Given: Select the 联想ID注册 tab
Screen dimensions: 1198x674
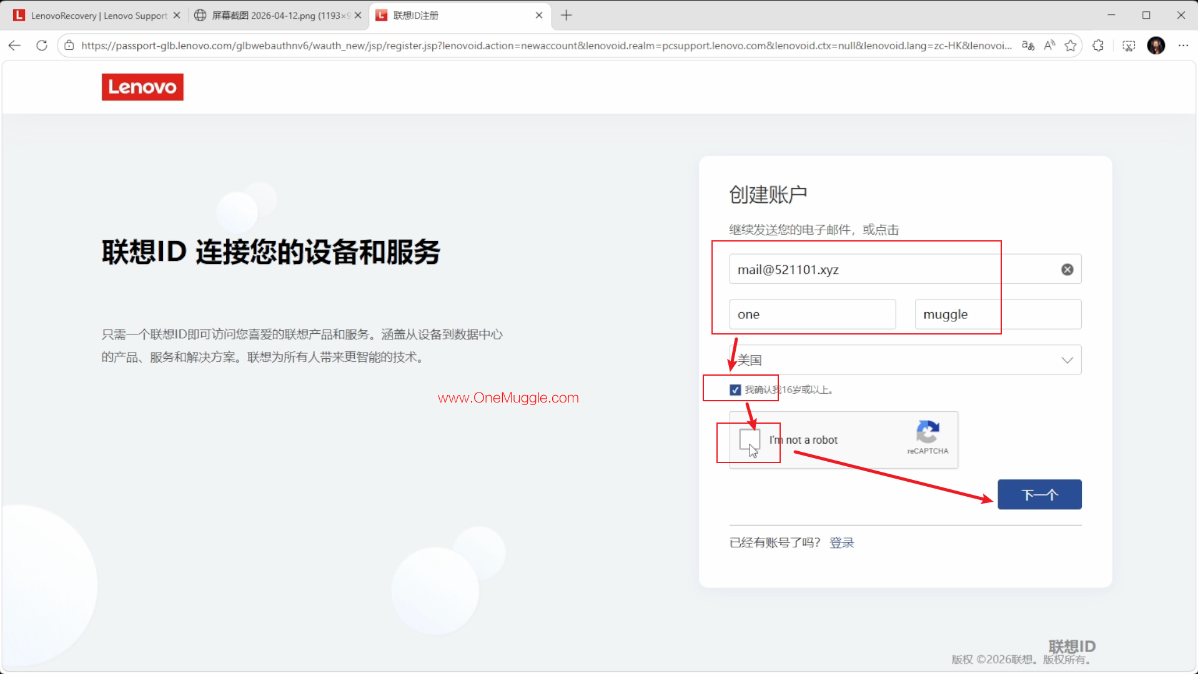Looking at the screenshot, I should [460, 16].
